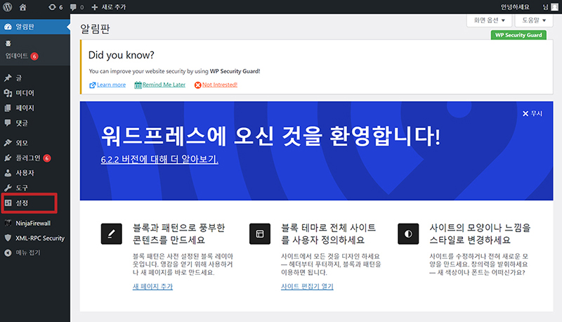Open the comments bubble showing 0

[77, 7]
